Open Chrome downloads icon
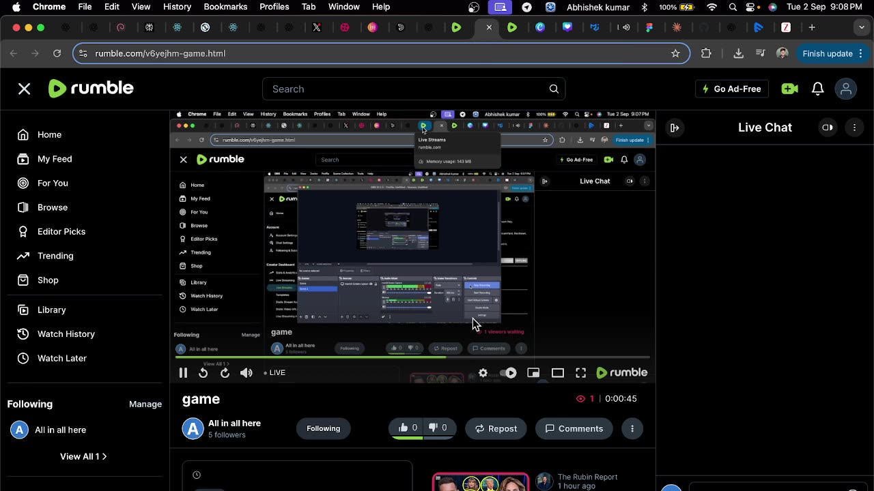Image resolution: width=874 pixels, height=491 pixels. tap(738, 53)
